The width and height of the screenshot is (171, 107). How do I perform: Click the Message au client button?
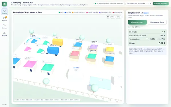157,22
